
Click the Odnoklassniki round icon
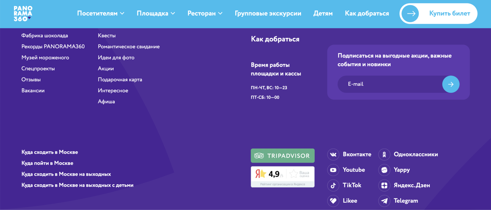click(384, 154)
